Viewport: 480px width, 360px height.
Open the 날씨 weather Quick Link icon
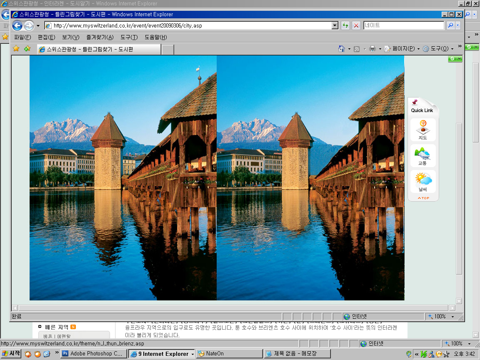(x=423, y=182)
